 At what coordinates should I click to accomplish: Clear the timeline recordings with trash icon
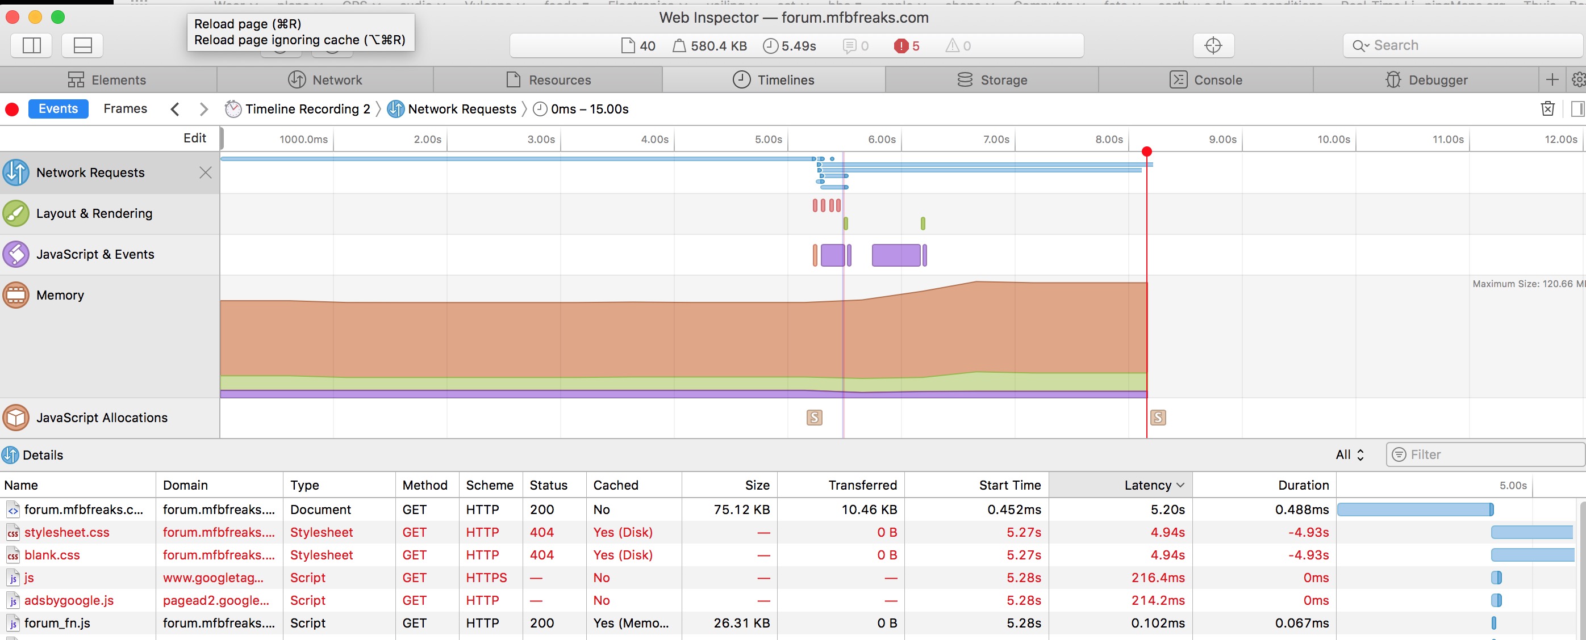[x=1547, y=109]
